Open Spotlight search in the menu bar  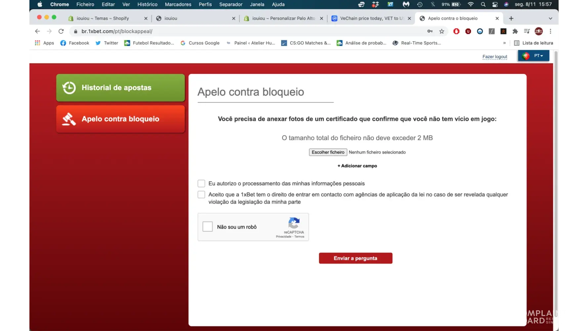[x=483, y=4]
